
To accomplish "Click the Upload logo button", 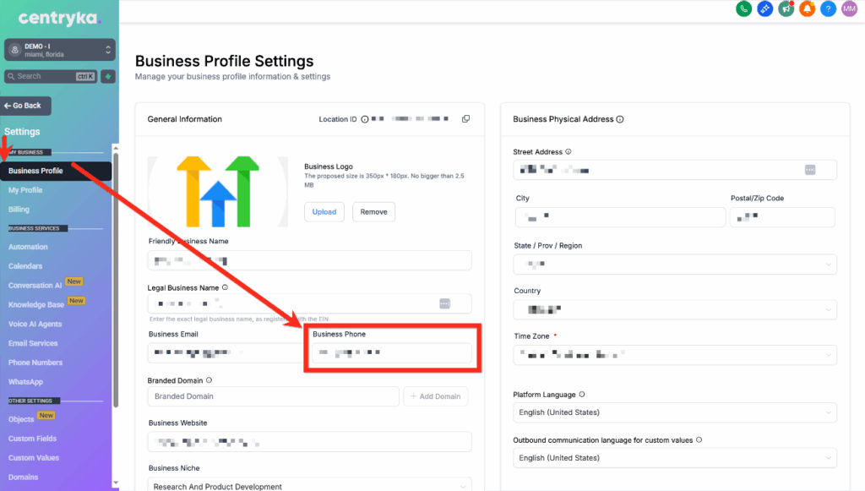I will 324,212.
